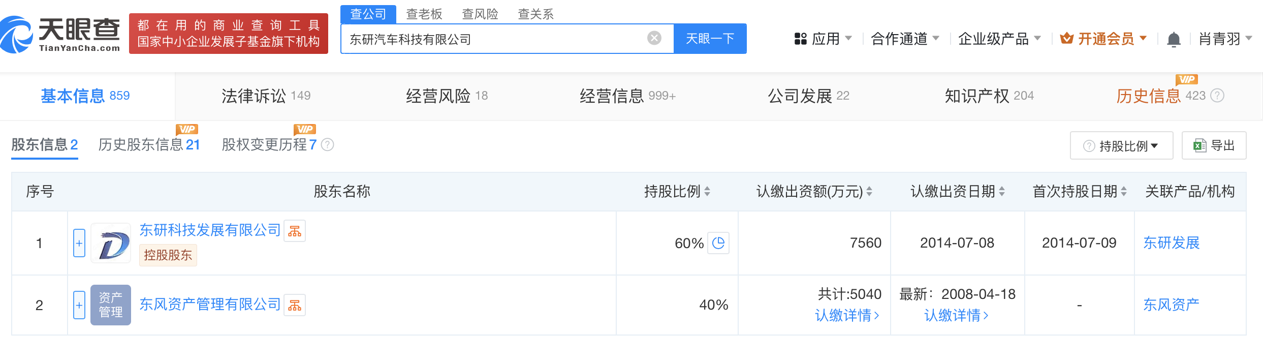The width and height of the screenshot is (1263, 363).
Task: Sort table by 持股比例 column header
Action: click(707, 192)
